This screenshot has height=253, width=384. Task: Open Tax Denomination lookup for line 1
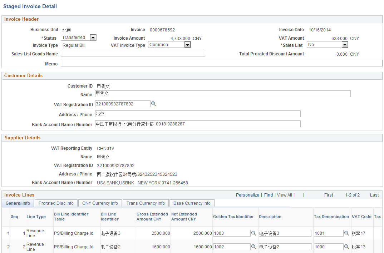[x=346, y=233]
